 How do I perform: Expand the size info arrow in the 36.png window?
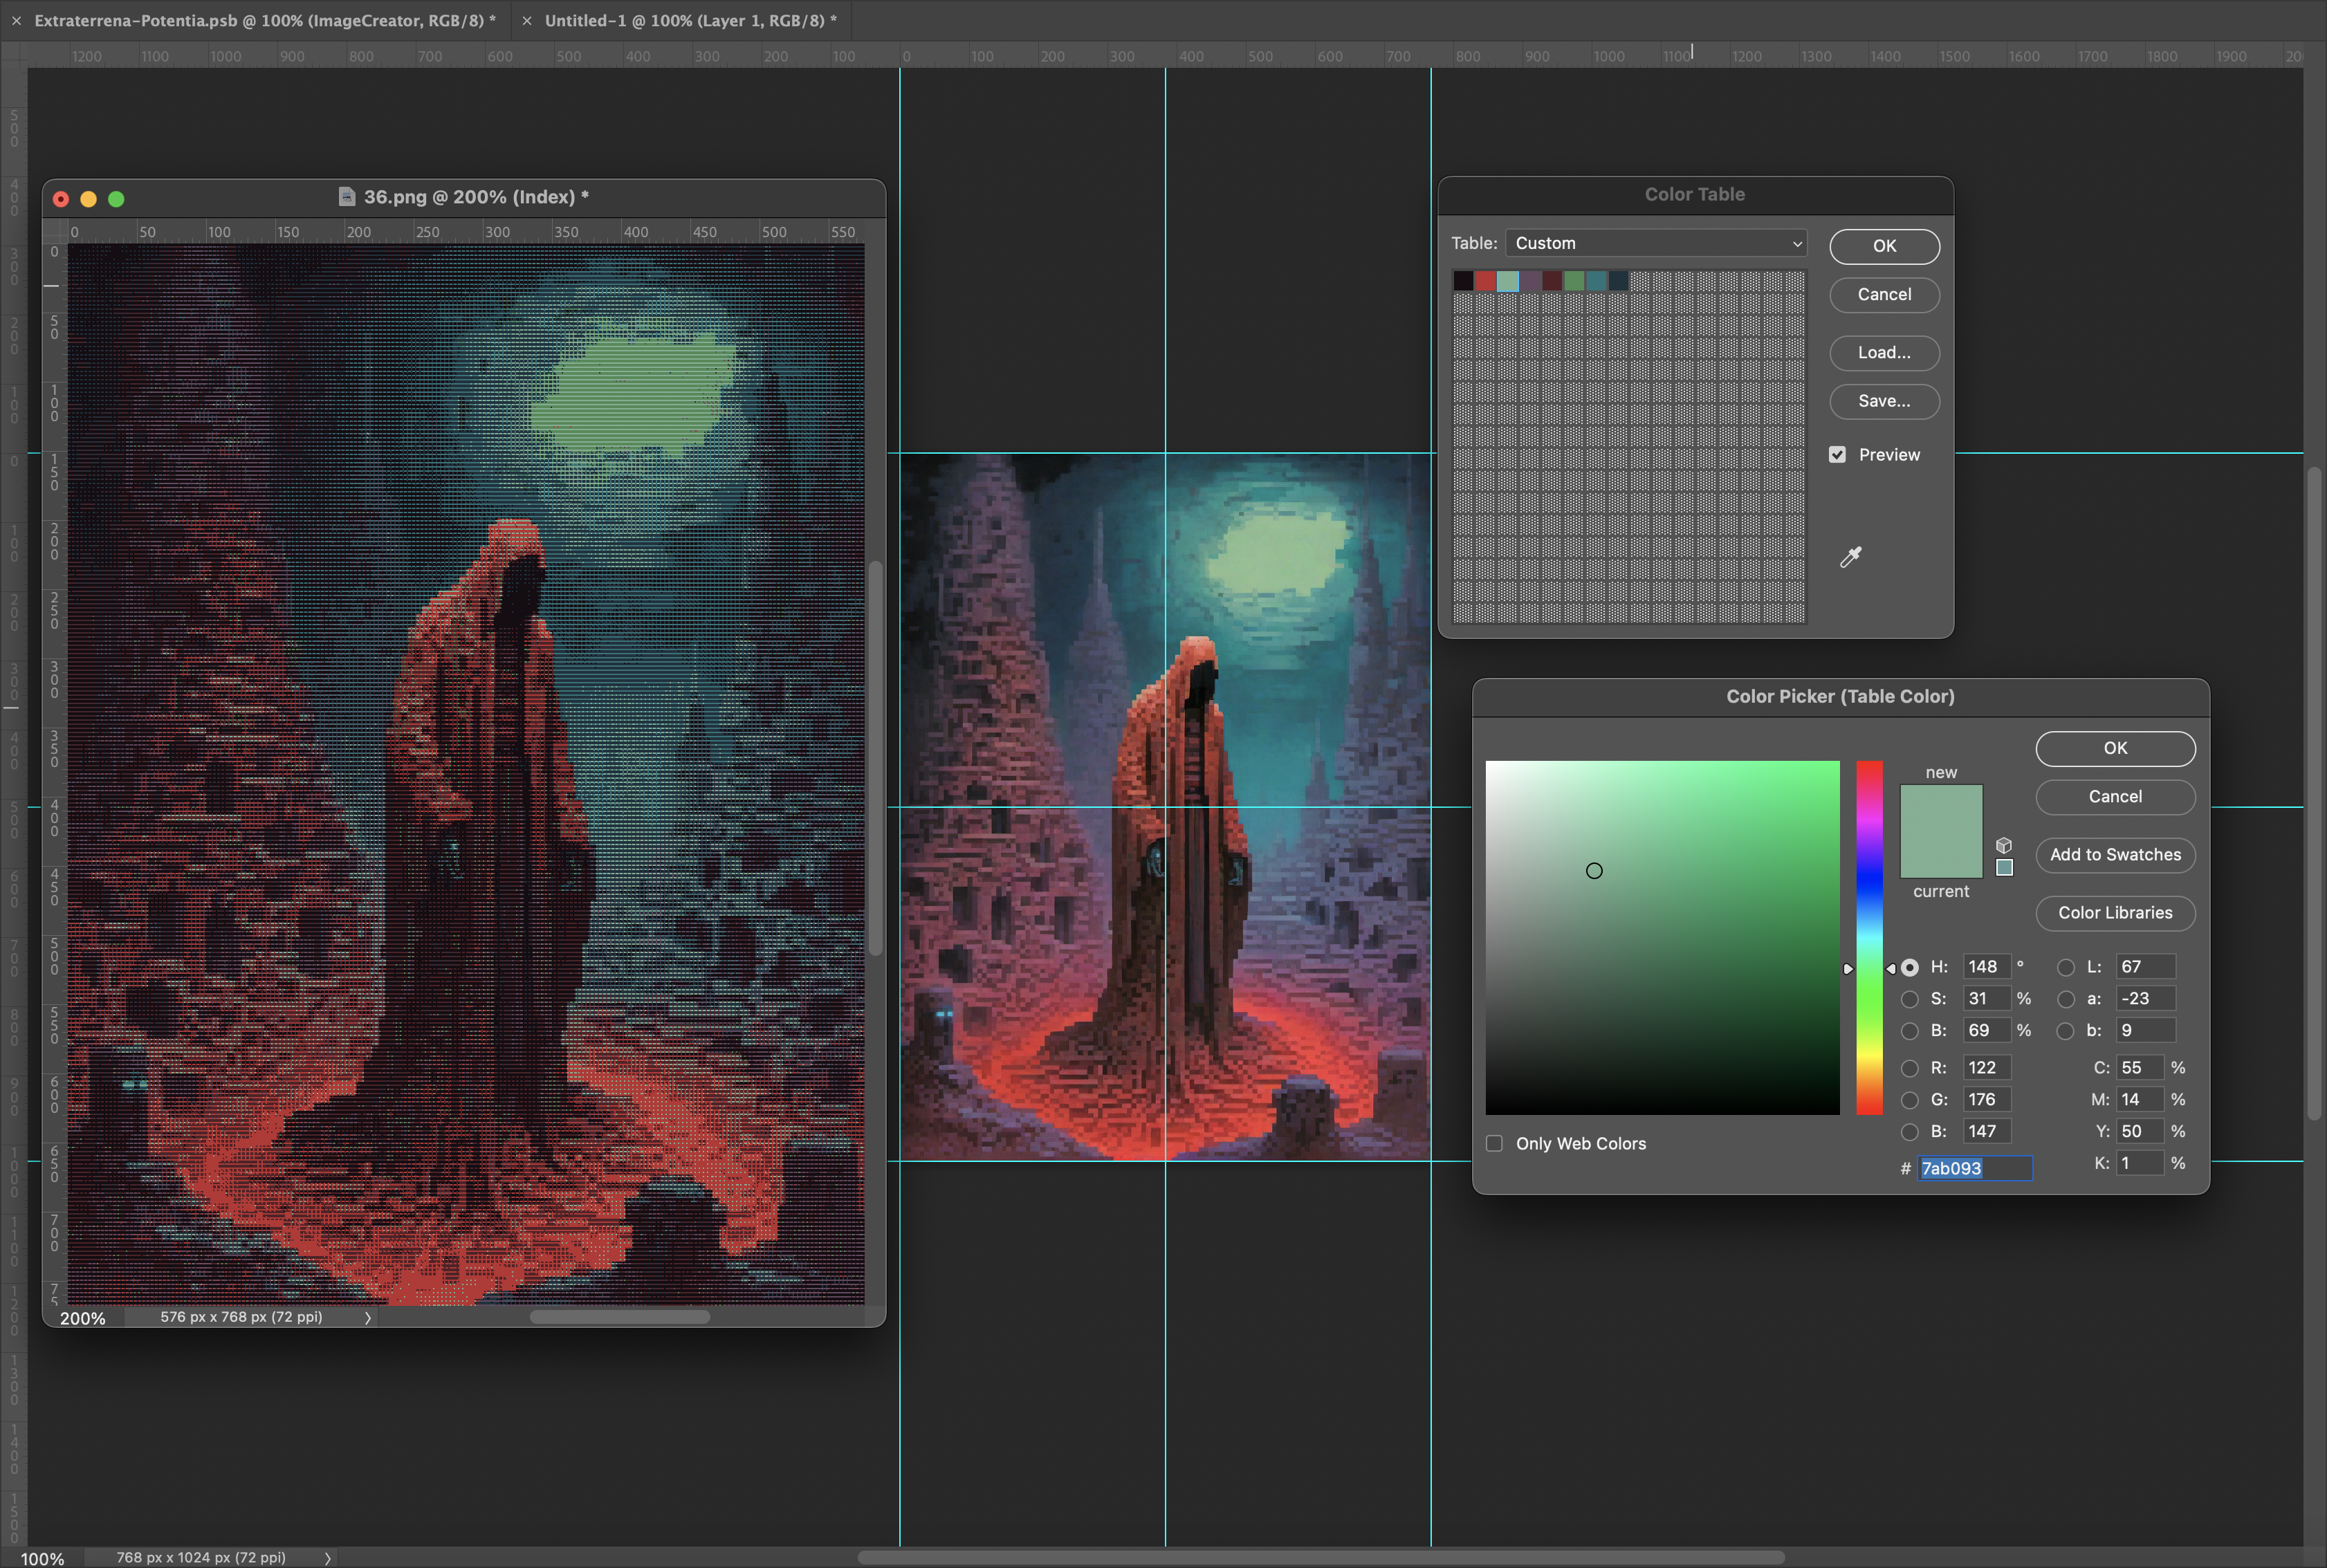(x=368, y=1317)
